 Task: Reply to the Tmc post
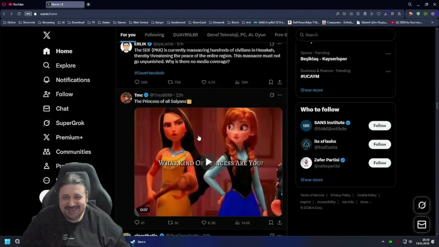pyautogui.click(x=139, y=223)
